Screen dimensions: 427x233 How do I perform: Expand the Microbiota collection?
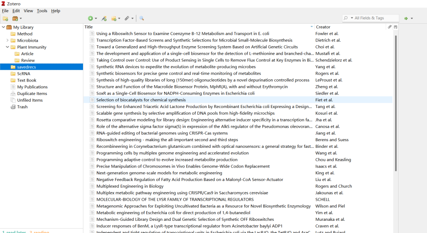(x=8, y=40)
